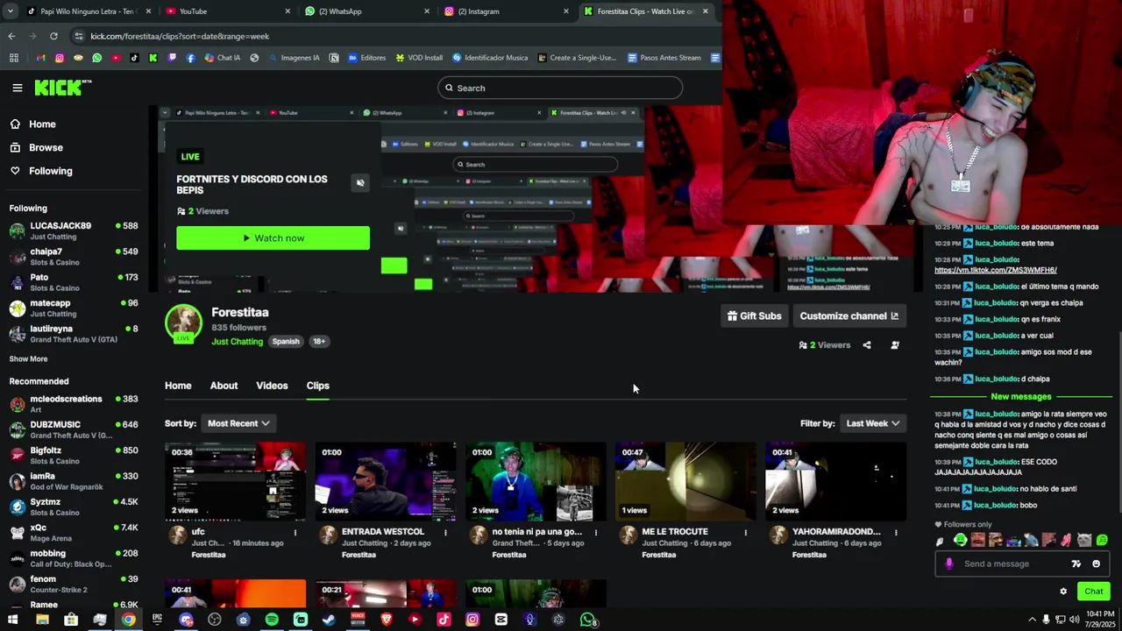Open the Instagram bookmark icon
Image resolution: width=1122 pixels, height=631 pixels.
point(60,58)
